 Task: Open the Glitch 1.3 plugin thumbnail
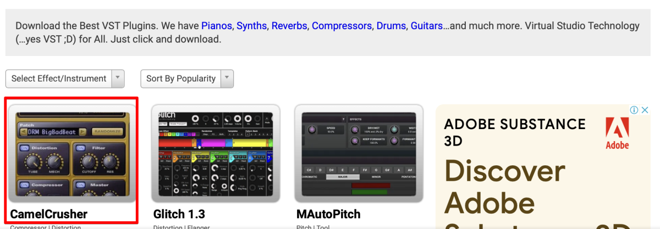(x=216, y=153)
